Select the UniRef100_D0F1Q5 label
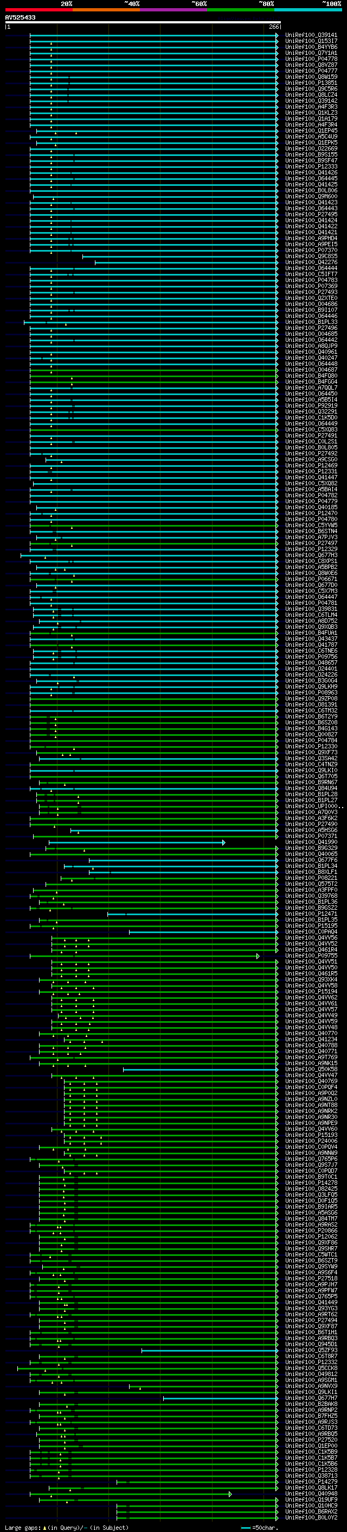The height and width of the screenshot is (1532, 347). [311, 1200]
